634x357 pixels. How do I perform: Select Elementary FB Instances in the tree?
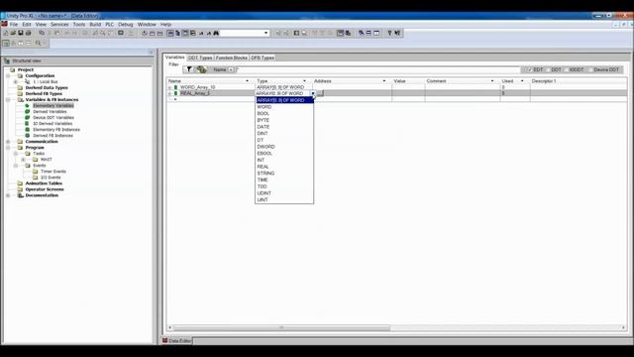click(56, 130)
